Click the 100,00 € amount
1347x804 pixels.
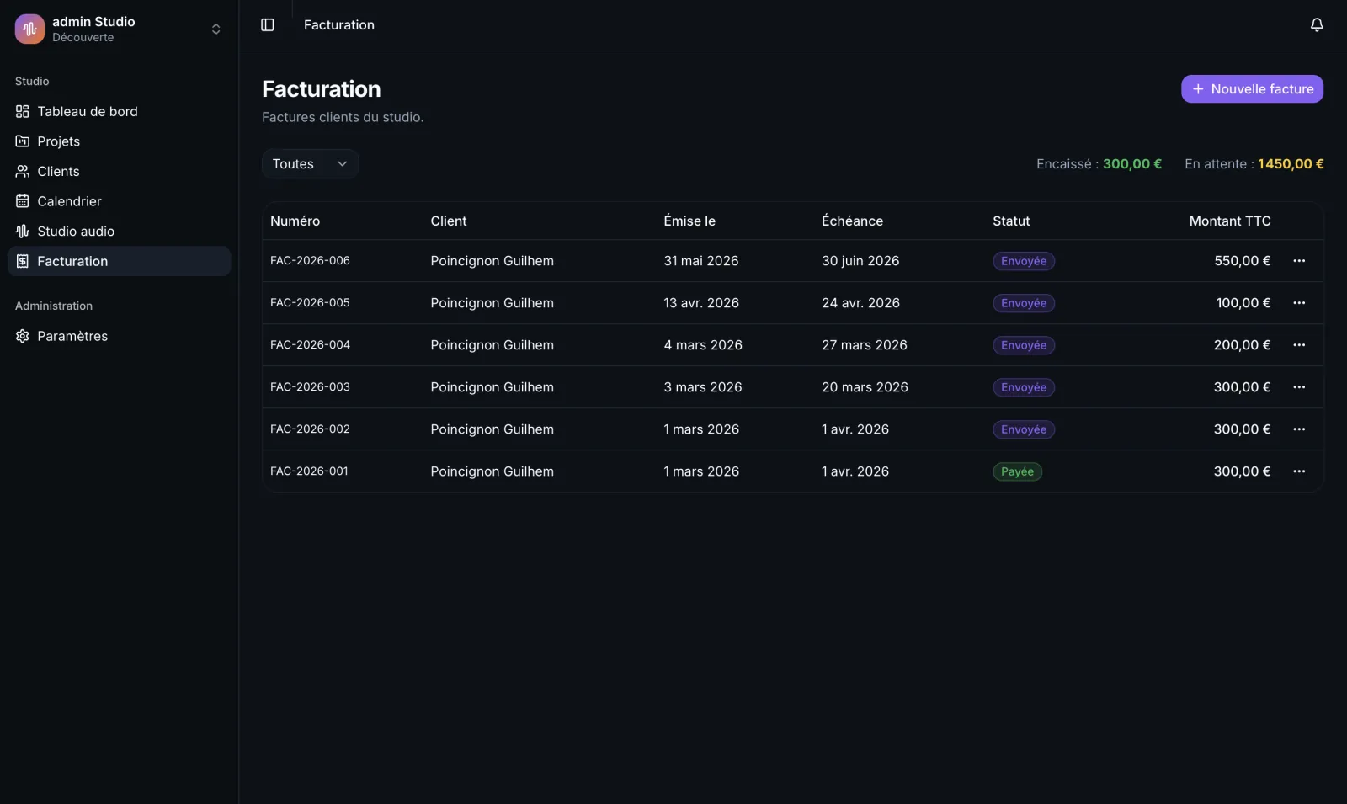1243,303
